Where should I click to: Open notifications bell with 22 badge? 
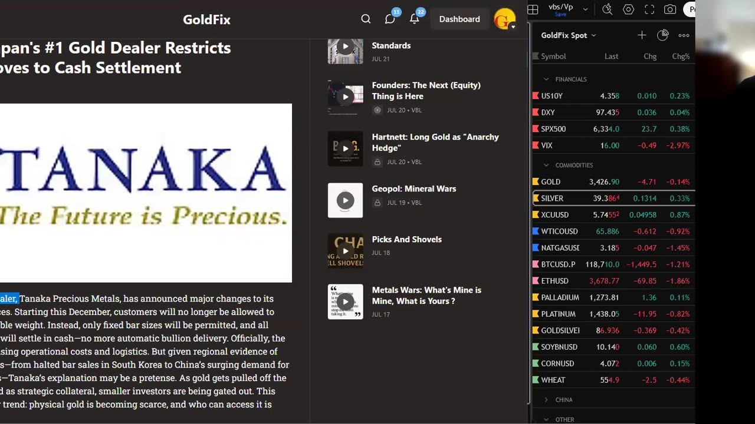(x=415, y=19)
